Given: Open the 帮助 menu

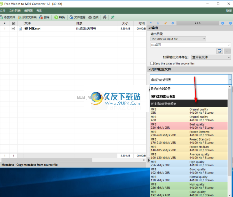Looking at the screenshot, I should [39, 11].
